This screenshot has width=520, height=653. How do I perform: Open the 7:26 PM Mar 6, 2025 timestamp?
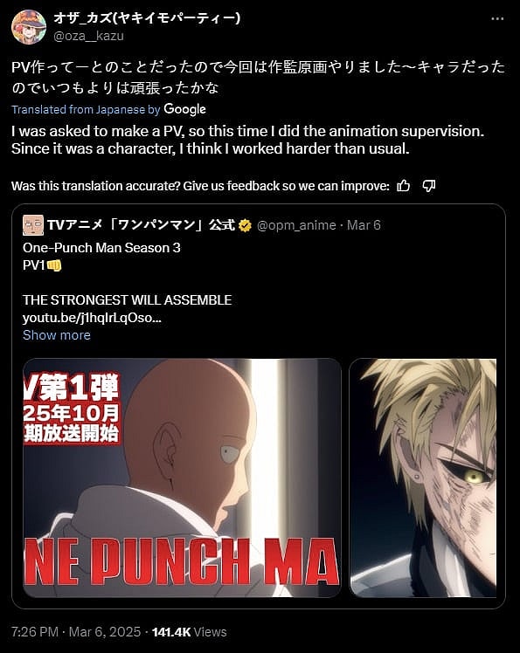point(76,632)
